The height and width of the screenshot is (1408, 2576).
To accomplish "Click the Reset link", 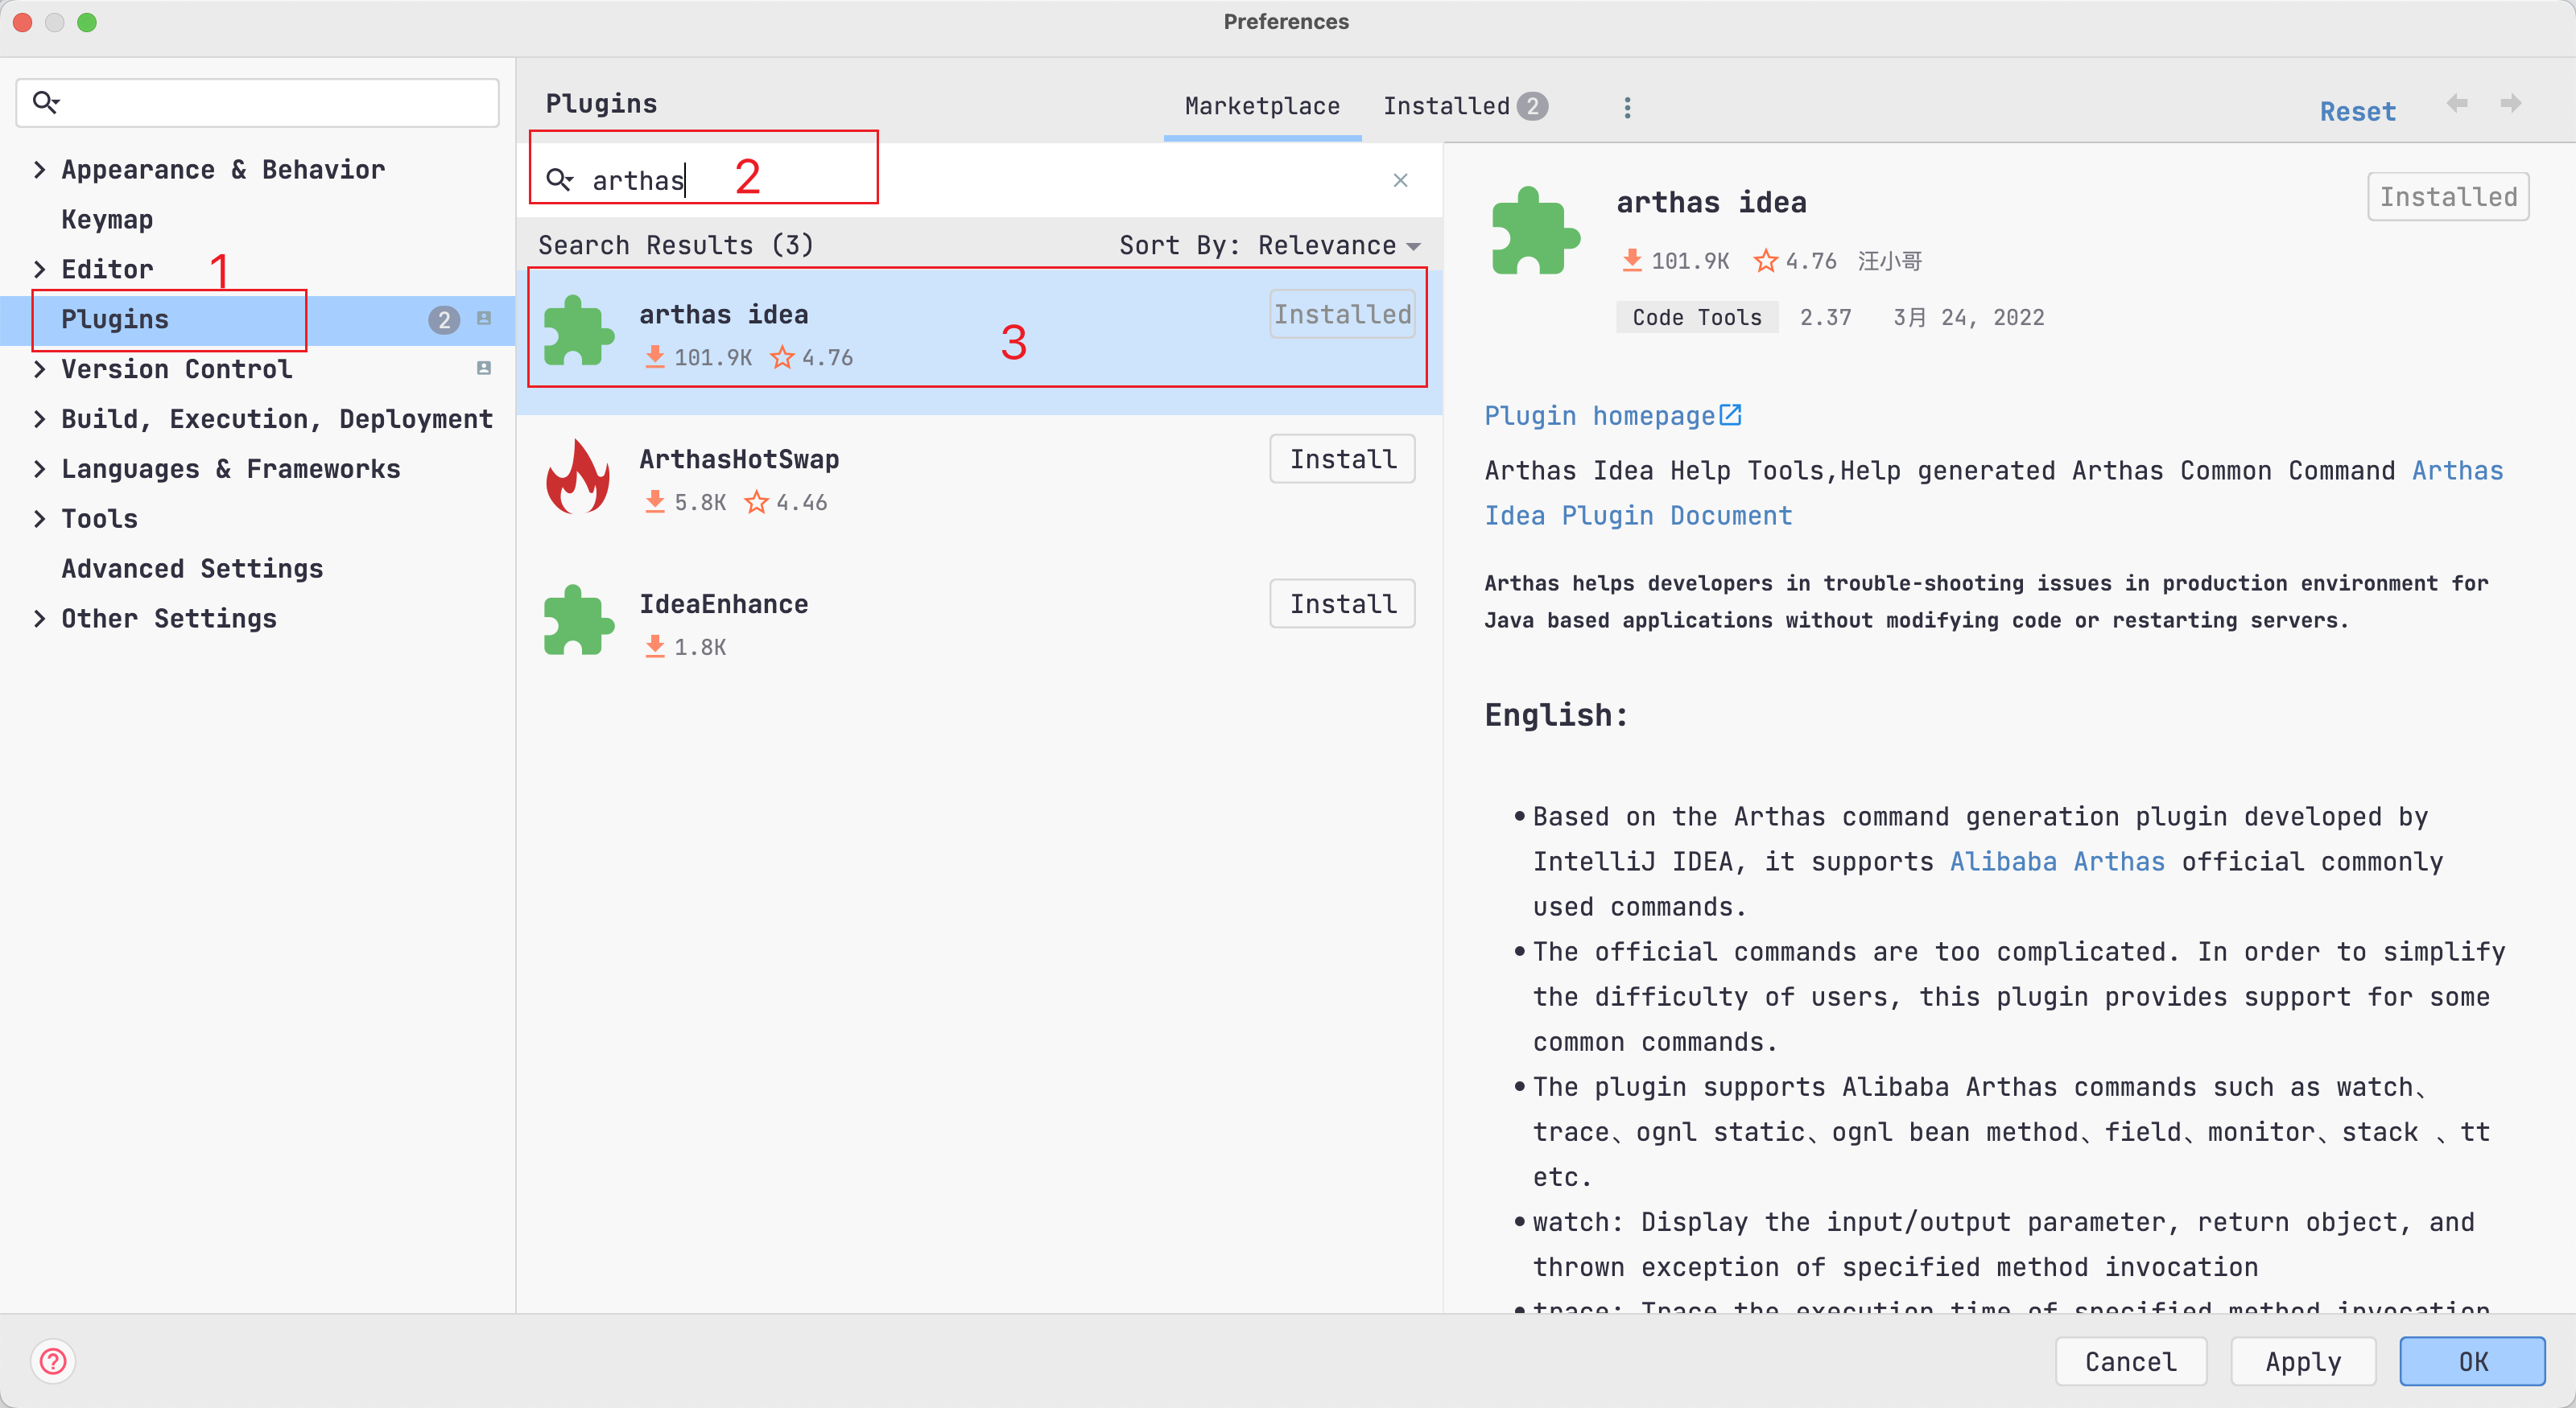I will [2358, 111].
